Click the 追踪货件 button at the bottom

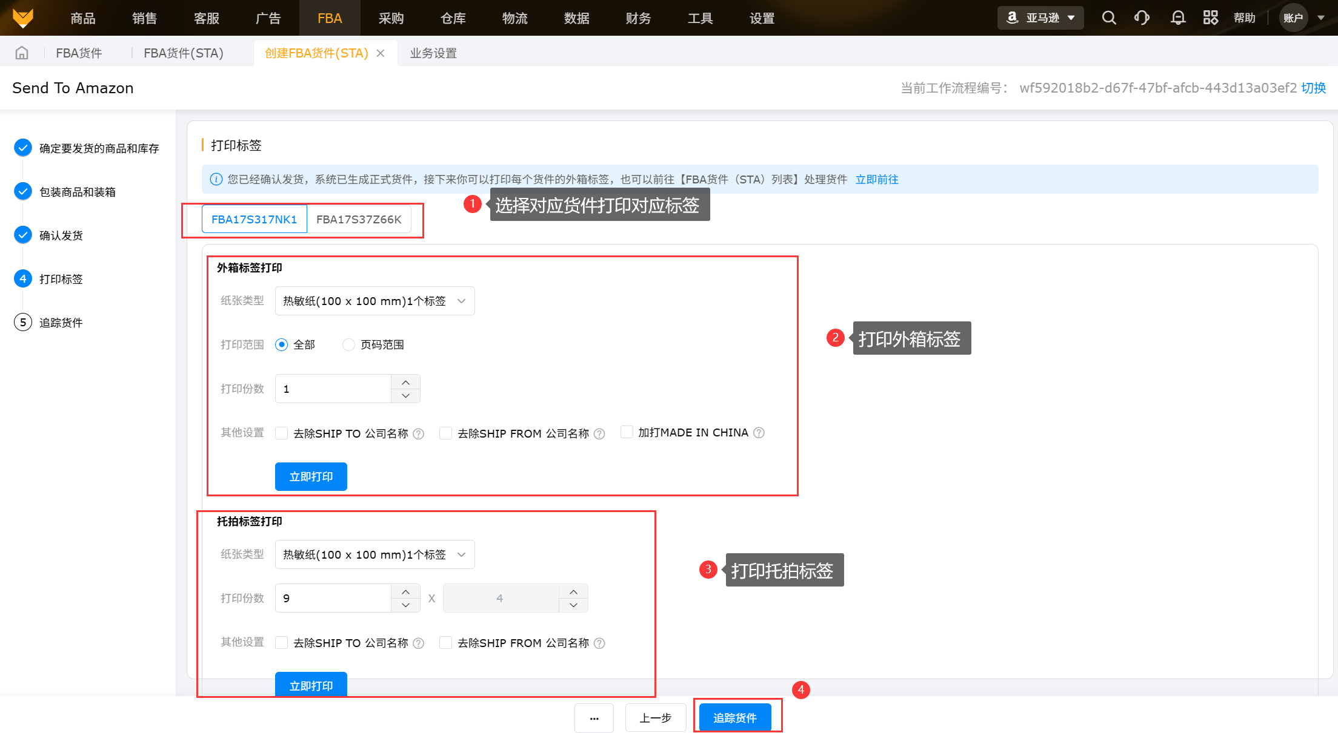[735, 717]
